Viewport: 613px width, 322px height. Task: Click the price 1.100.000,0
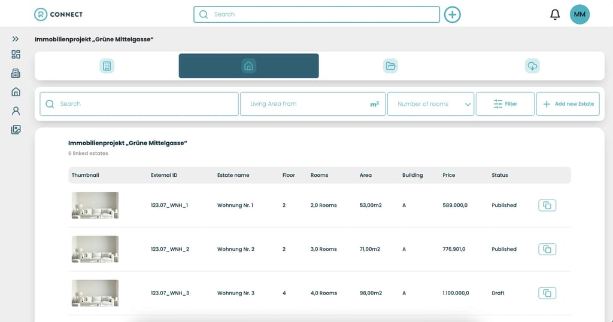(456, 293)
